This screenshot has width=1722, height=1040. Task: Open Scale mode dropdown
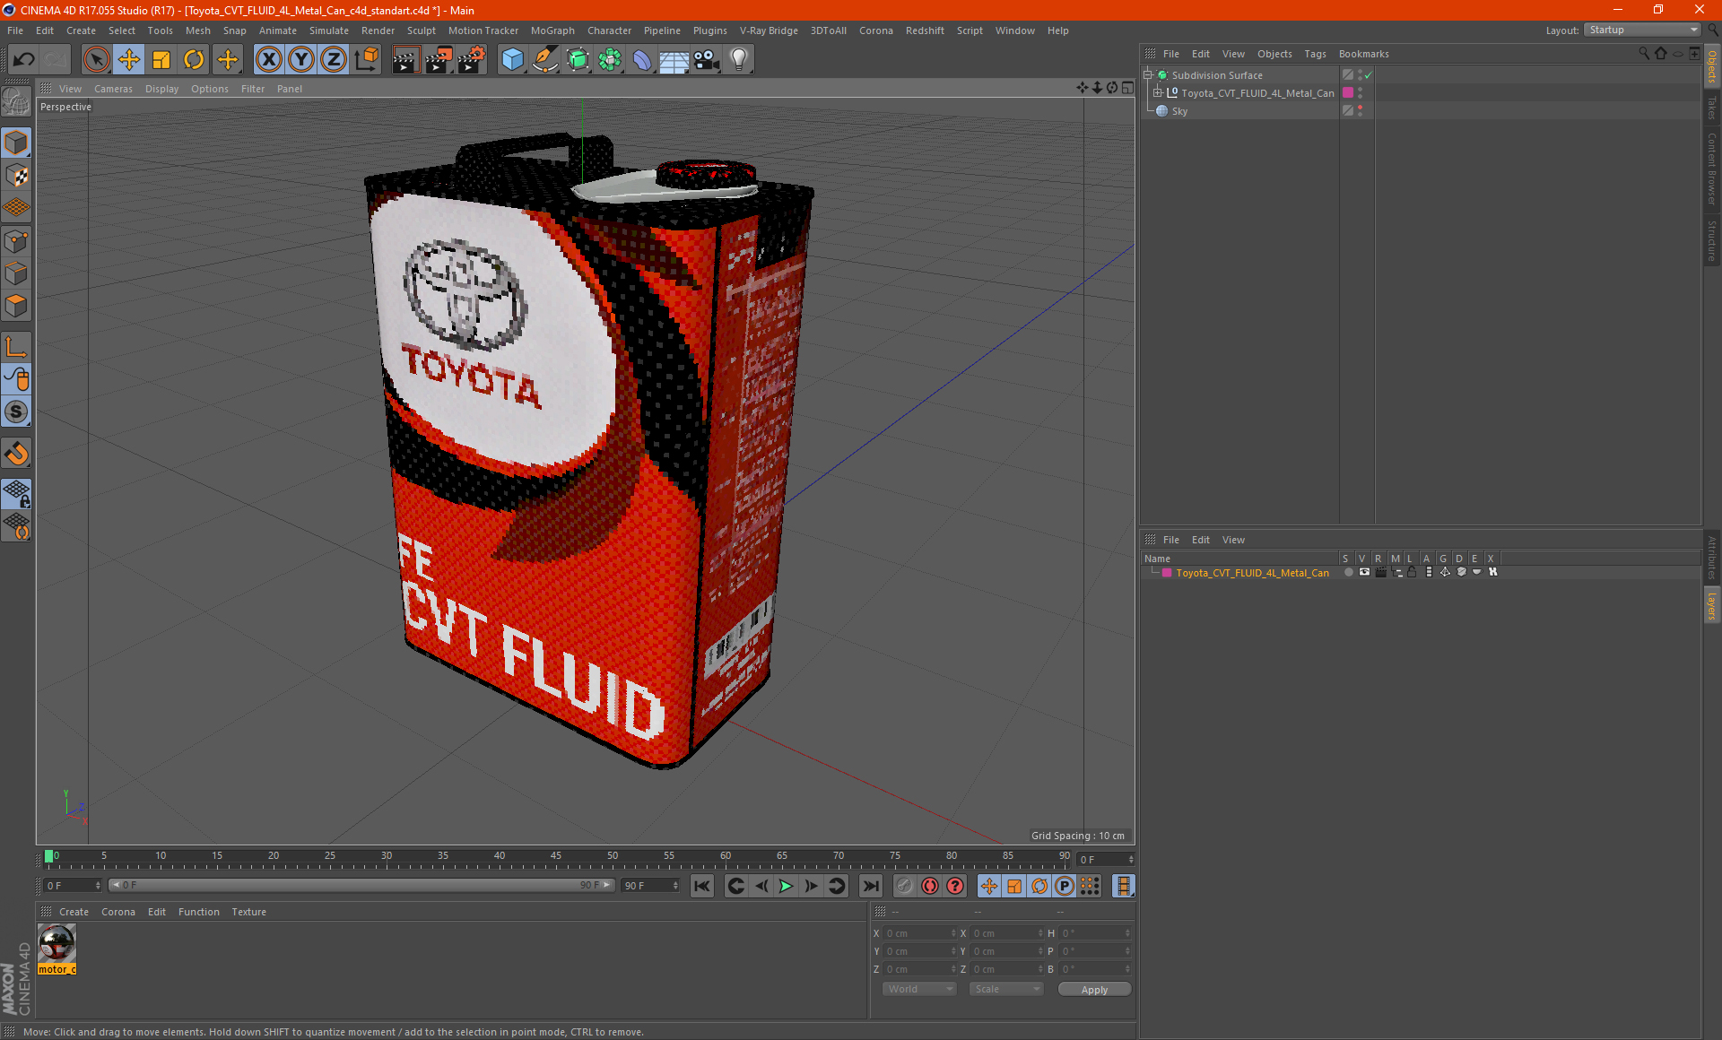pos(1006,989)
